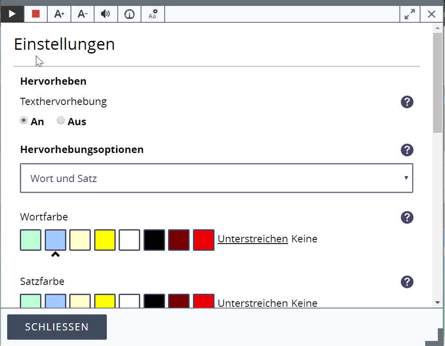The height and width of the screenshot is (346, 445).
Task: Open the reading speed gauge icon
Action: pyautogui.click(x=129, y=14)
